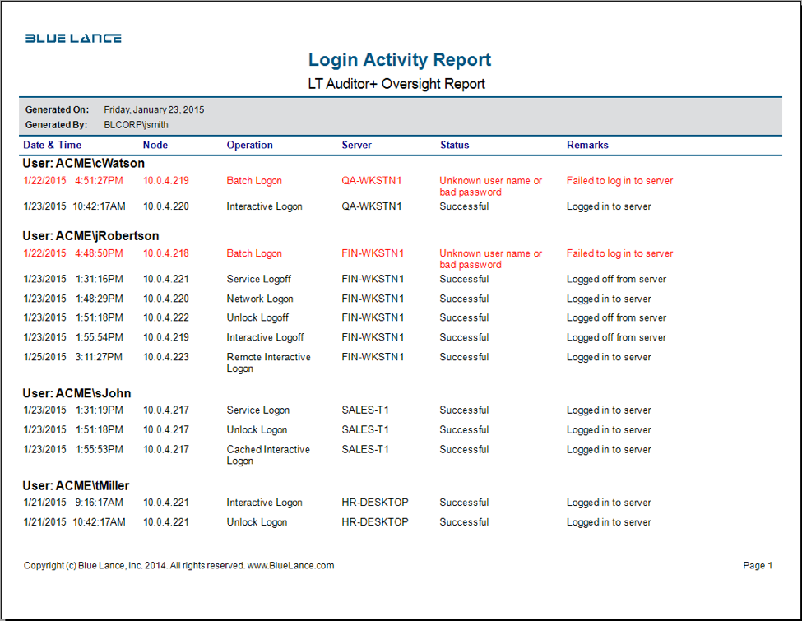The image size is (802, 621).
Task: Select the User: ACME\sJohn group heading
Action: [x=76, y=393]
